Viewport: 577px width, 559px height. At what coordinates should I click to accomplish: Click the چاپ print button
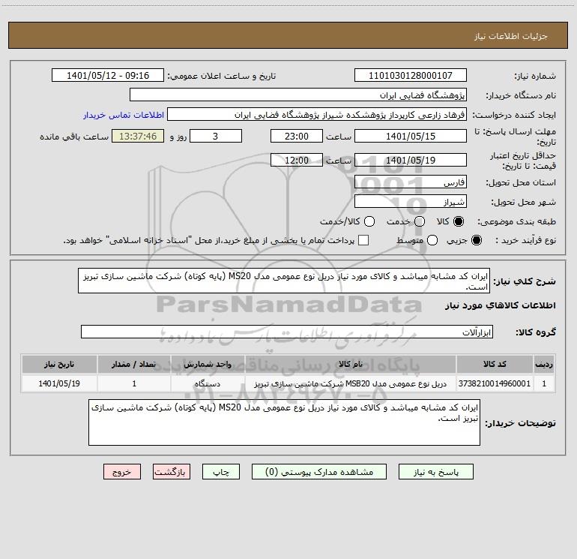pos(221,472)
